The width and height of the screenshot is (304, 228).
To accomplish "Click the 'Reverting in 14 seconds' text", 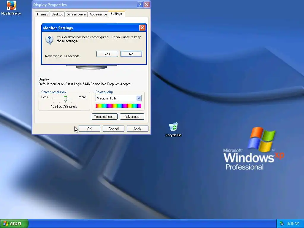I will [62, 56].
